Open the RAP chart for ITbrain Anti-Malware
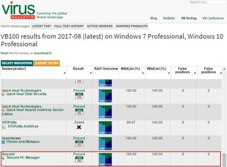 point(105,143)
